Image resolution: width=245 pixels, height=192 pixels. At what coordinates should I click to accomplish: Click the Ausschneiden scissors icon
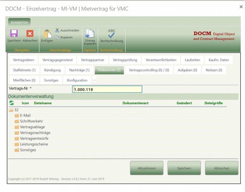tap(57, 30)
